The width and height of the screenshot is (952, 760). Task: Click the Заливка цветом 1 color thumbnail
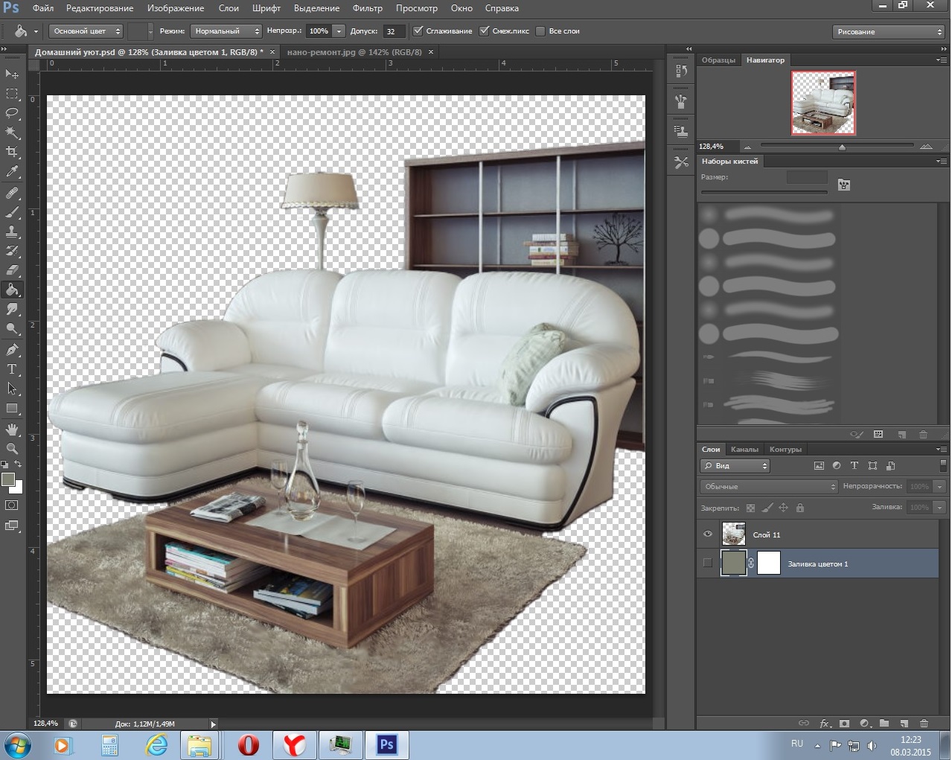[x=733, y=563]
